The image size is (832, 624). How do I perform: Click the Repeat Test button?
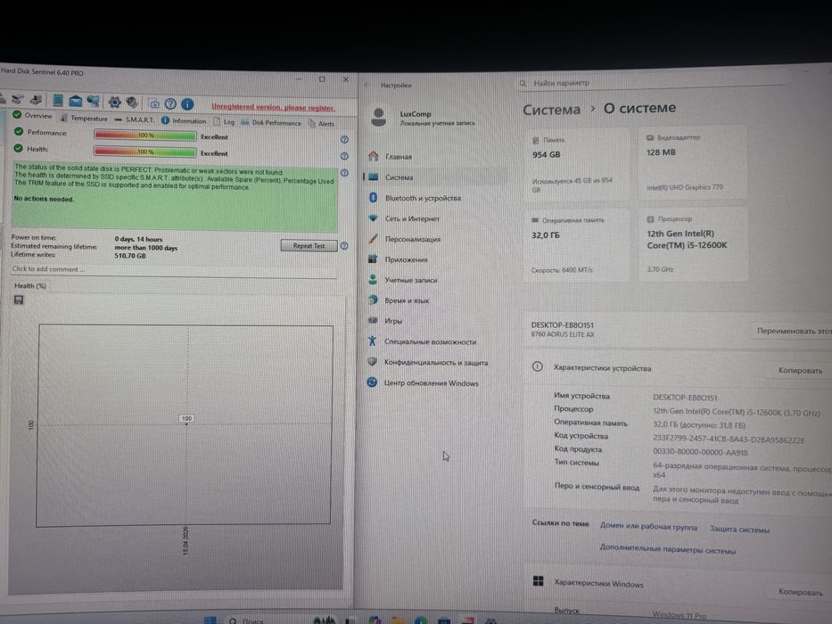(x=309, y=246)
